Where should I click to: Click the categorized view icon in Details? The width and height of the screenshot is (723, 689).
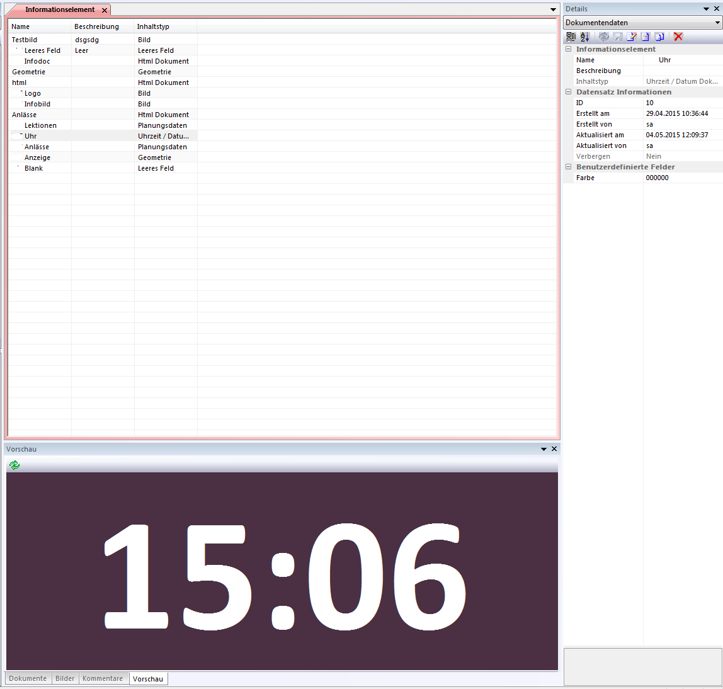[x=571, y=37]
